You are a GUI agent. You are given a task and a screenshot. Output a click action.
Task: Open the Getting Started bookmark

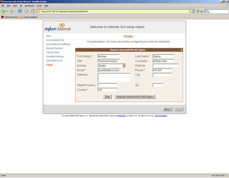pos(10,17)
